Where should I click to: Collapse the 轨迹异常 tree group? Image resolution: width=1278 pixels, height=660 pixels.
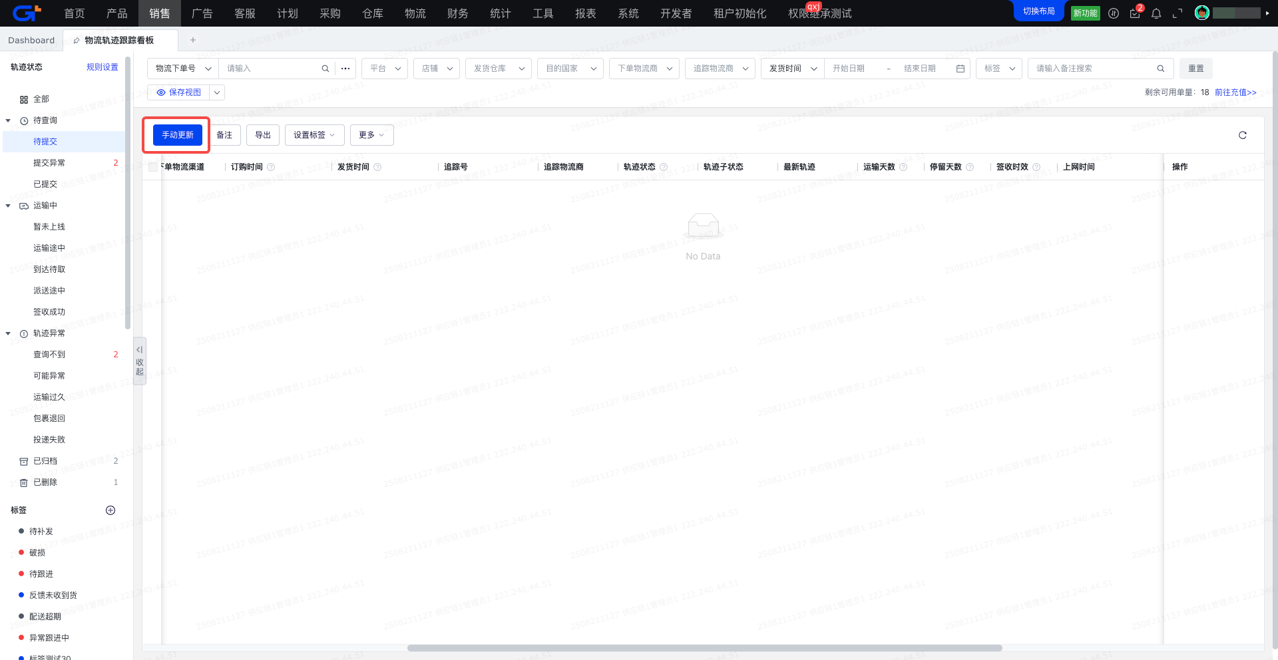click(8, 333)
